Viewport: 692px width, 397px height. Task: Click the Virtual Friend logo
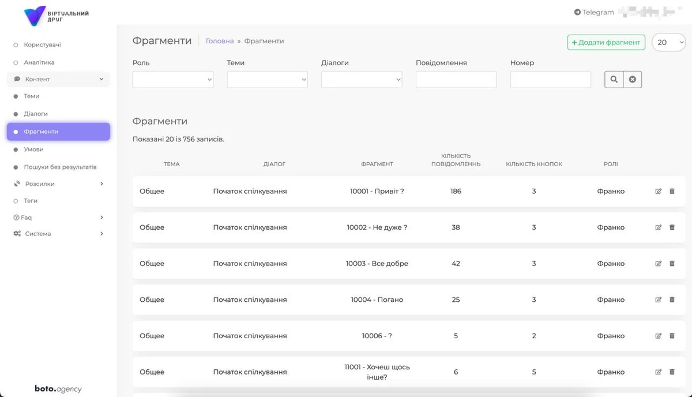(x=57, y=16)
